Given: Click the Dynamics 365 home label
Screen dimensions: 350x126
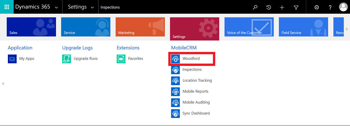Looking at the screenshot, I should tap(32, 7).
